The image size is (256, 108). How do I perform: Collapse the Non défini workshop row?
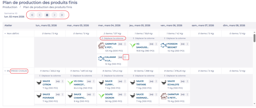(5, 33)
